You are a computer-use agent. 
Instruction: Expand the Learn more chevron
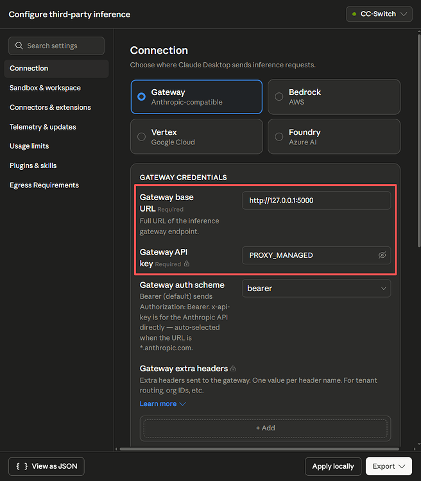pos(183,404)
